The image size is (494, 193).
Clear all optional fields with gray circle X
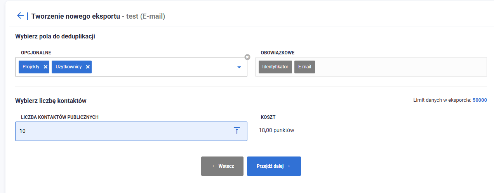pyautogui.click(x=247, y=57)
